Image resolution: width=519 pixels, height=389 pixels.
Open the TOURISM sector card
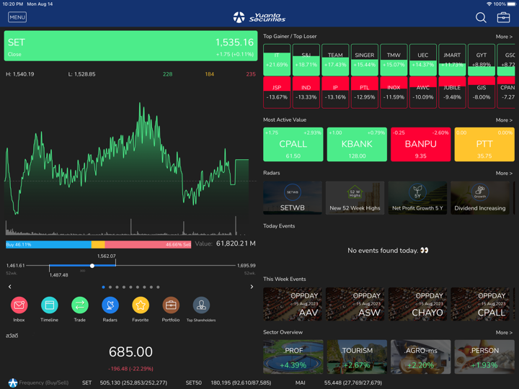click(x=357, y=357)
